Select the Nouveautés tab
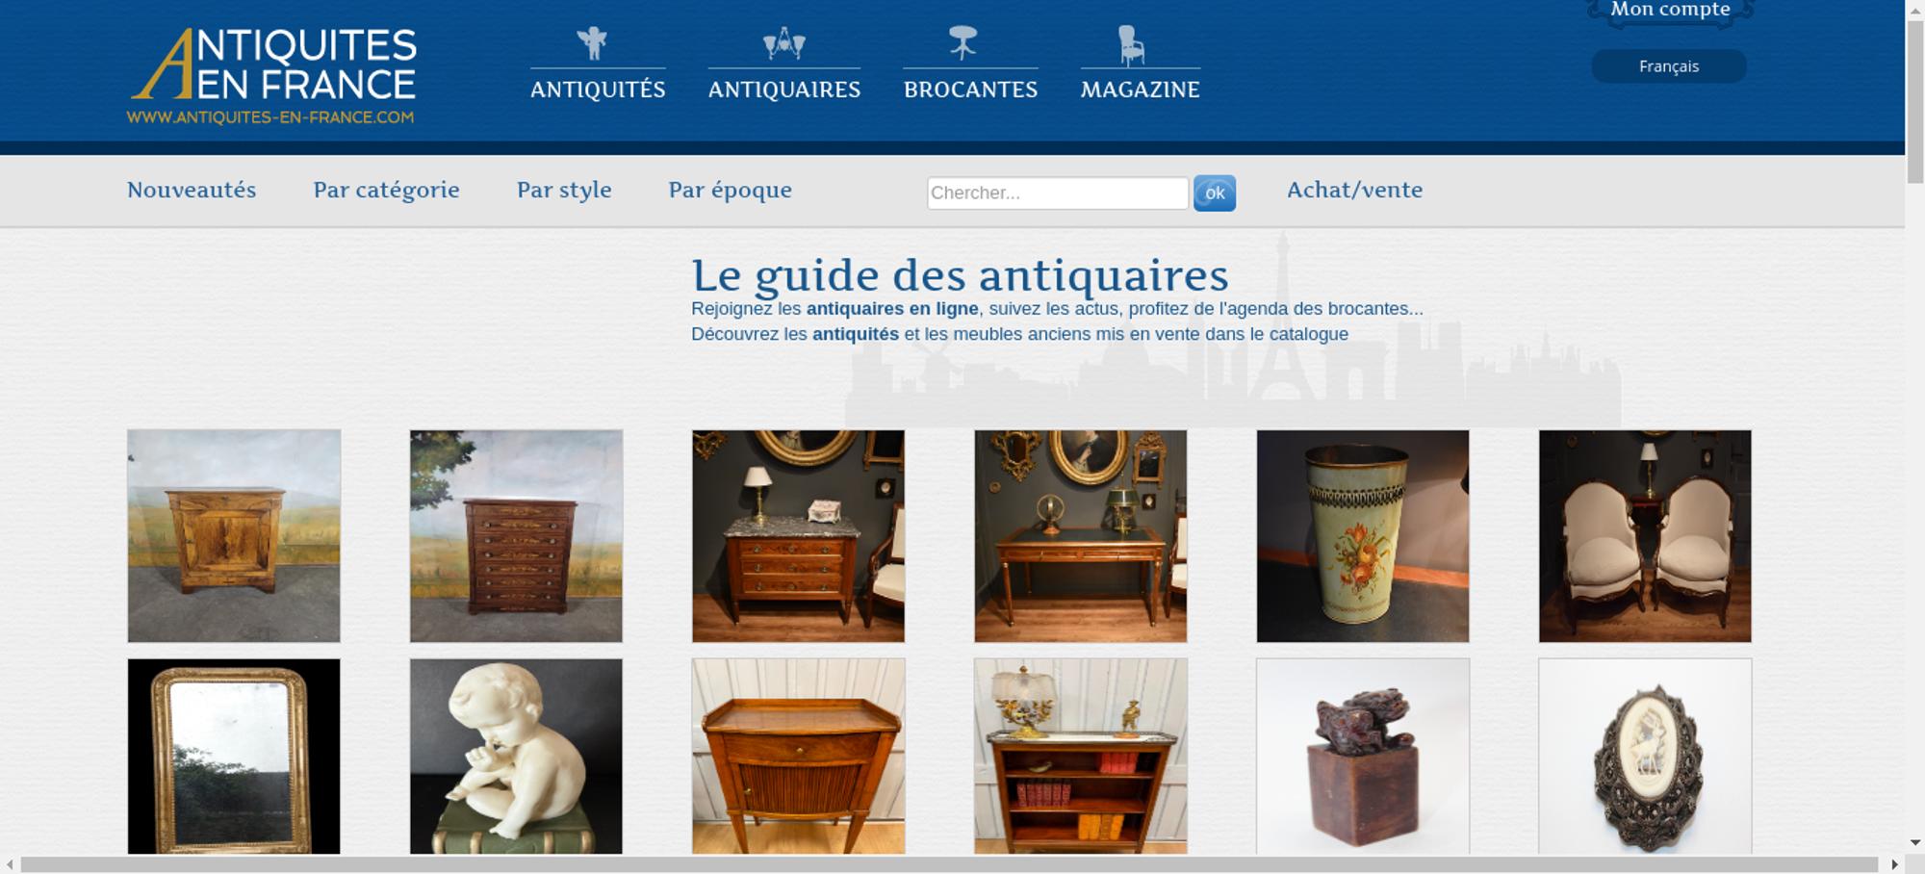The height and width of the screenshot is (874, 1925). (192, 190)
